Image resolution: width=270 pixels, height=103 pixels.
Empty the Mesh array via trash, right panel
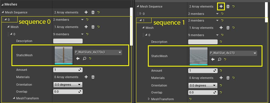(x=228, y=28)
